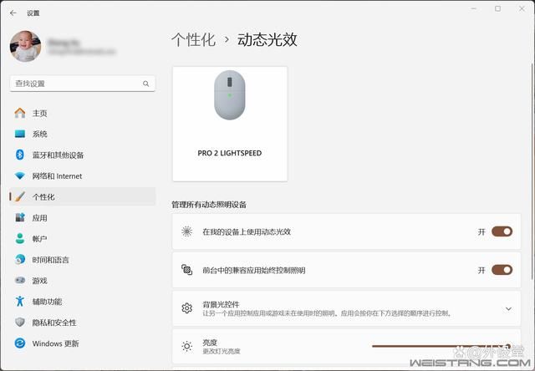The height and width of the screenshot is (371, 535).
Task: Open the 主页 page
Action: (x=83, y=113)
